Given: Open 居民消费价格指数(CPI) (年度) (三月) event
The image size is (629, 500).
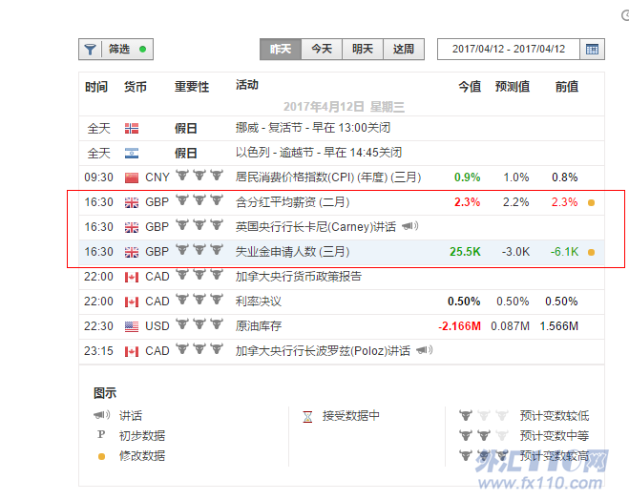Looking at the screenshot, I should point(328,177).
